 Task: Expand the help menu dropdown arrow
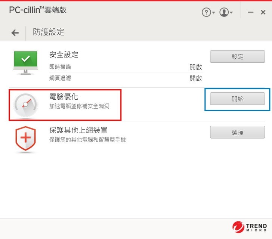click(214, 12)
